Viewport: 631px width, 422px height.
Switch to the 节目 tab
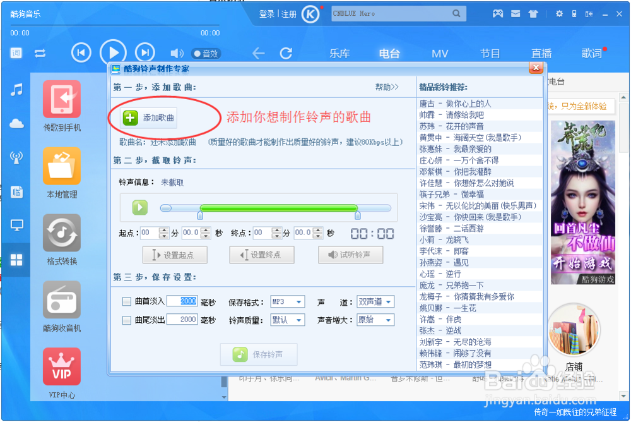pos(490,53)
